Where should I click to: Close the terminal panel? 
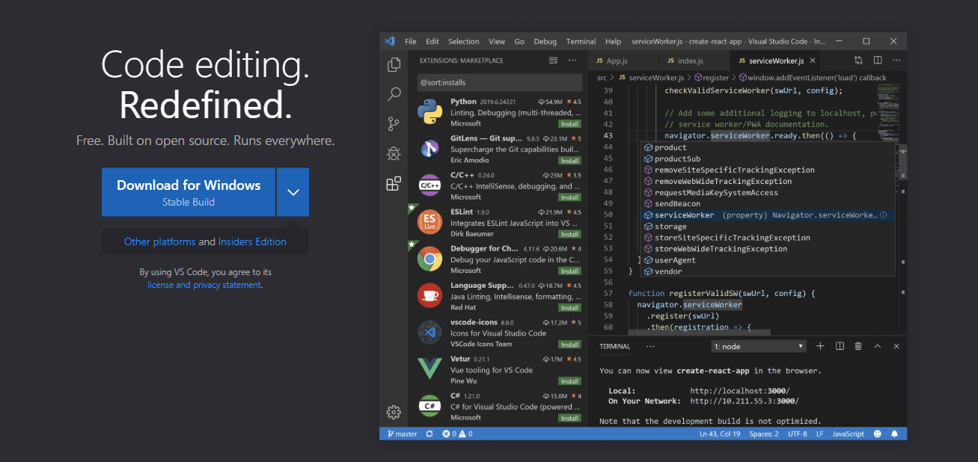pos(896,346)
